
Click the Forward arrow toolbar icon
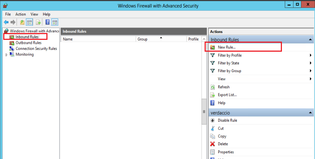(13, 22)
